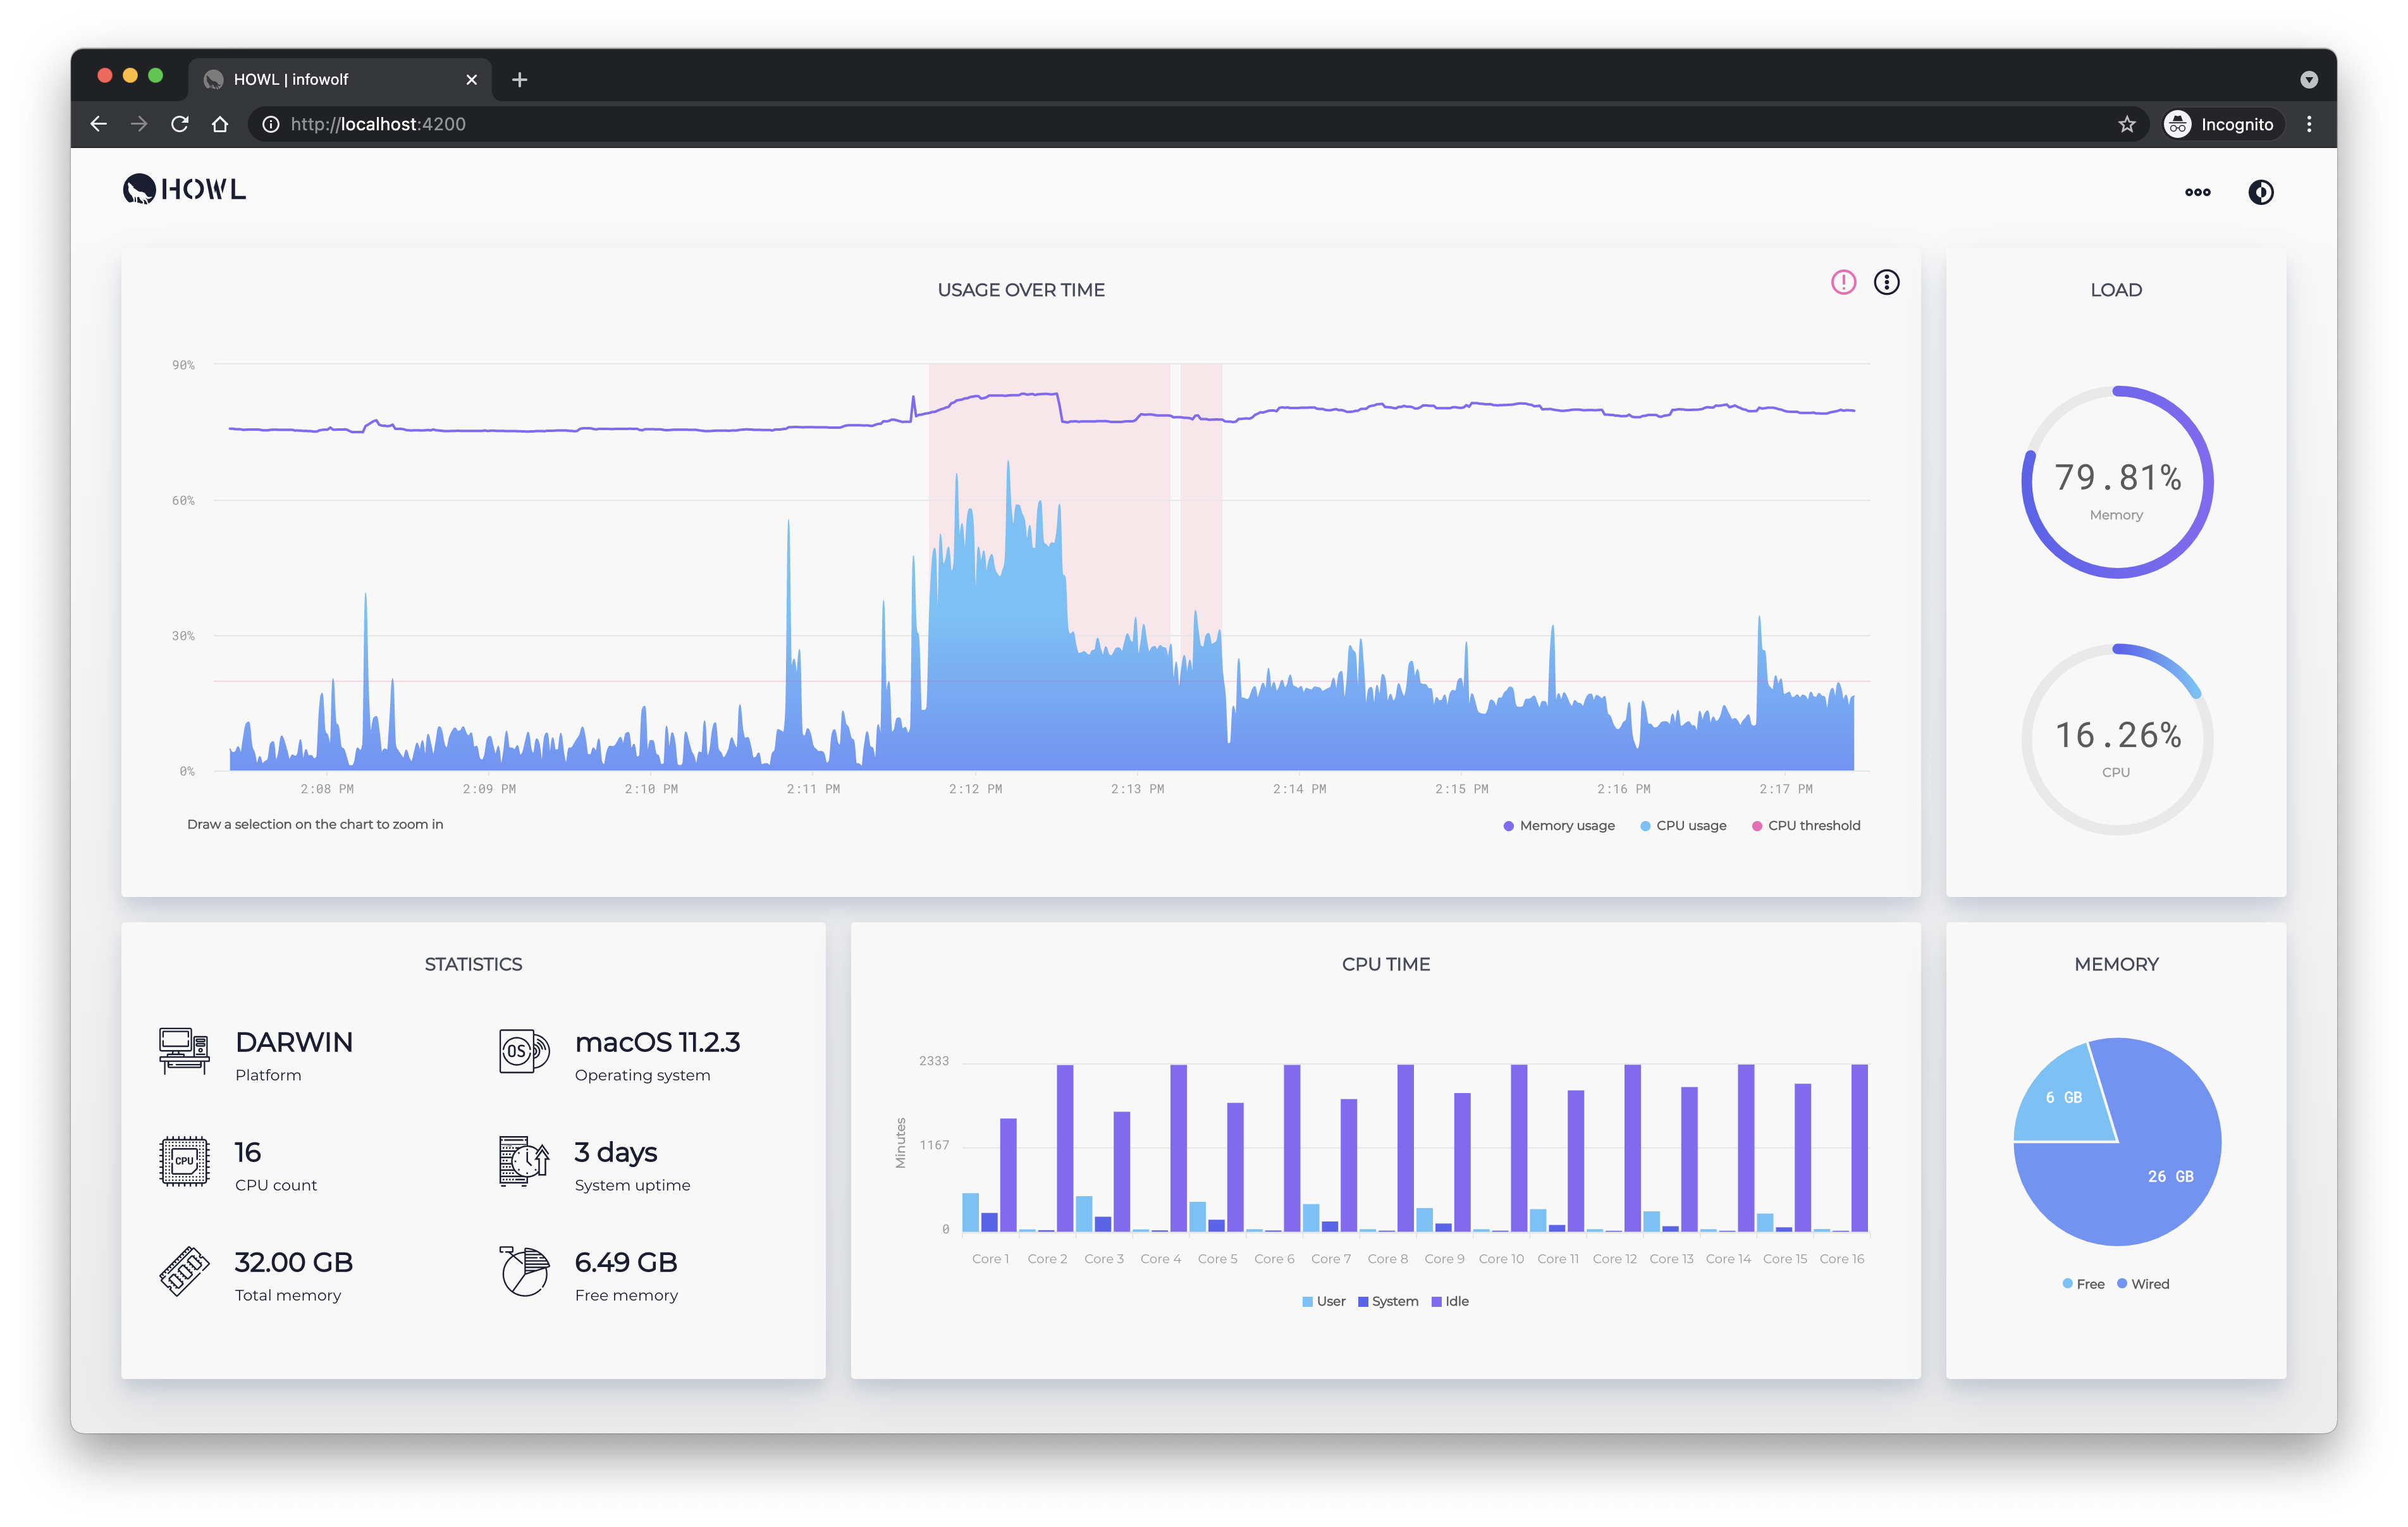Toggle User series in CPU time legend
The width and height of the screenshot is (2408, 1527).
point(1324,1301)
